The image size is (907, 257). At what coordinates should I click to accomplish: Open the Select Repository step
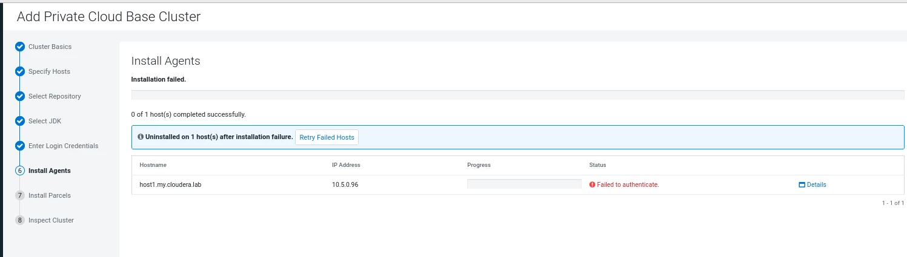55,96
